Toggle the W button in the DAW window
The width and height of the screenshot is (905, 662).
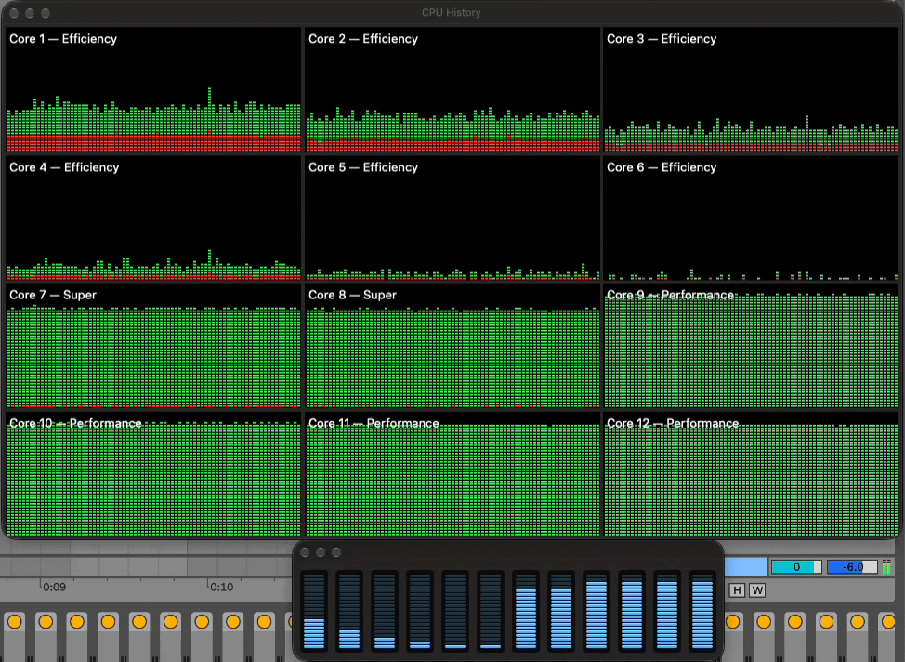coord(757,590)
